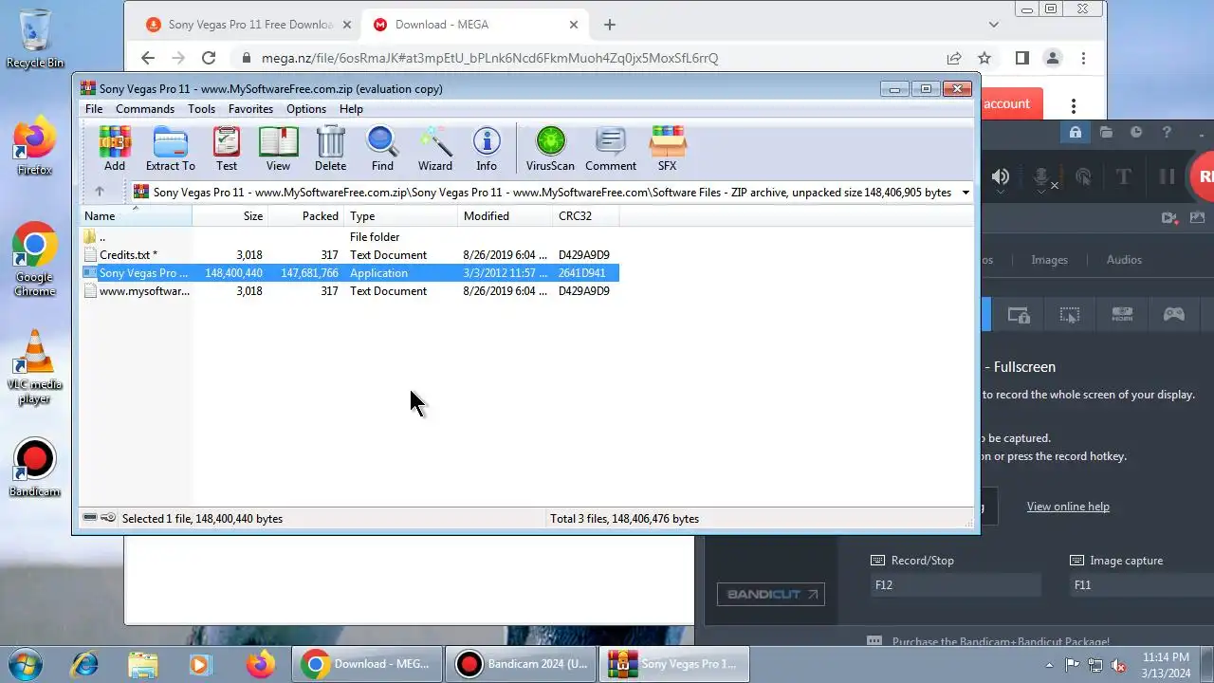Go up one folder with arrow icon
Screen dimensions: 1214x683
coord(100,192)
